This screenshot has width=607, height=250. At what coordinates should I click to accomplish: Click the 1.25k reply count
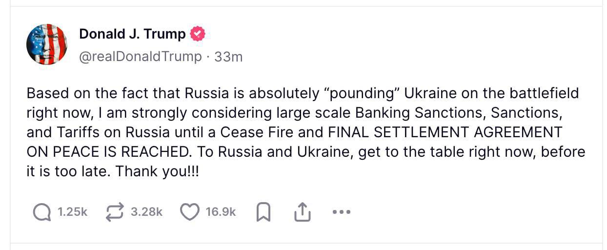(72, 212)
